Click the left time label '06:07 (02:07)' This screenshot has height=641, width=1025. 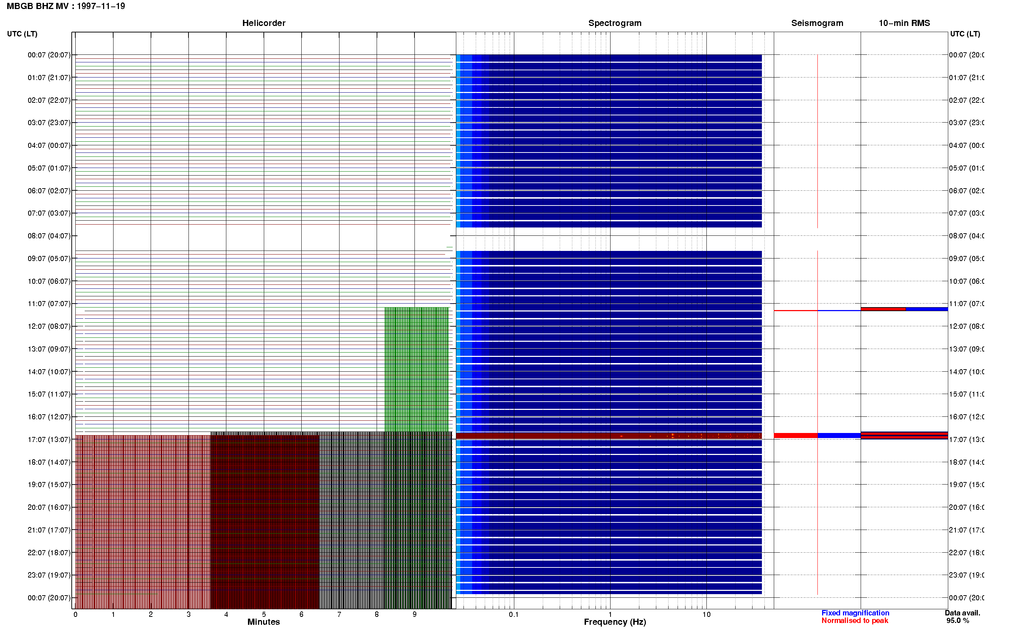tap(49, 191)
